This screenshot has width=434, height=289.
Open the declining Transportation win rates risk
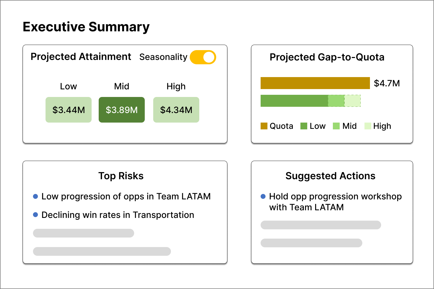coord(118,215)
